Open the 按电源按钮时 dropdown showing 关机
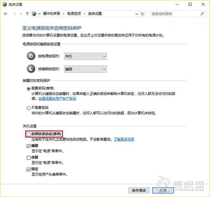This screenshot has height=197, width=210. tap(85, 56)
